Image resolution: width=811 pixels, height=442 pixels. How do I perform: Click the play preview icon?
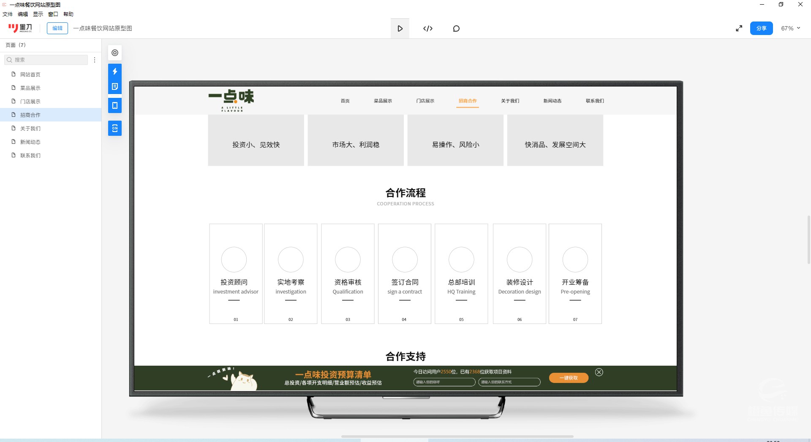pos(400,28)
